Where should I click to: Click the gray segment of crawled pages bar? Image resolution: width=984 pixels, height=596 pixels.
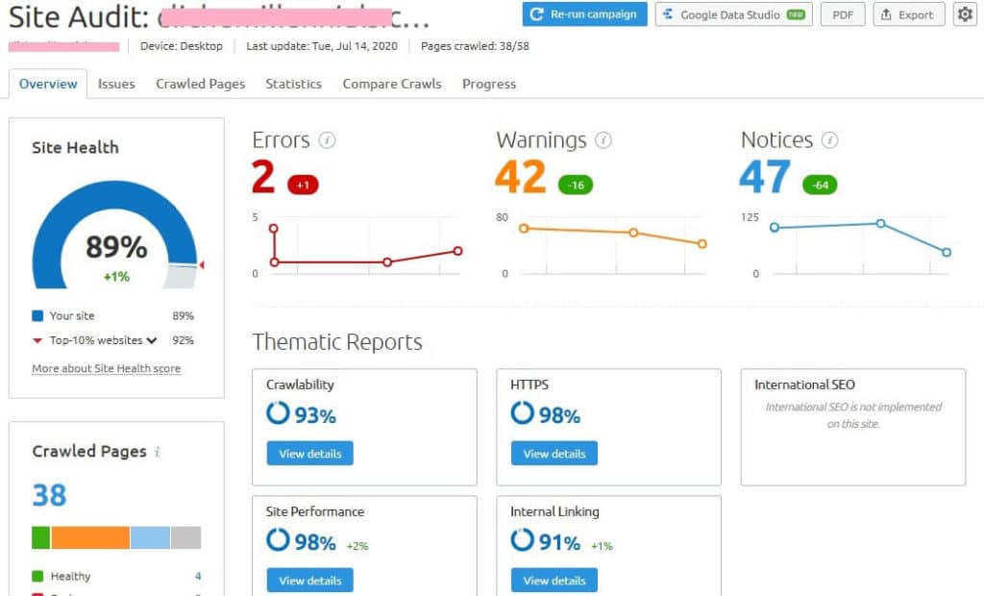pos(185,537)
